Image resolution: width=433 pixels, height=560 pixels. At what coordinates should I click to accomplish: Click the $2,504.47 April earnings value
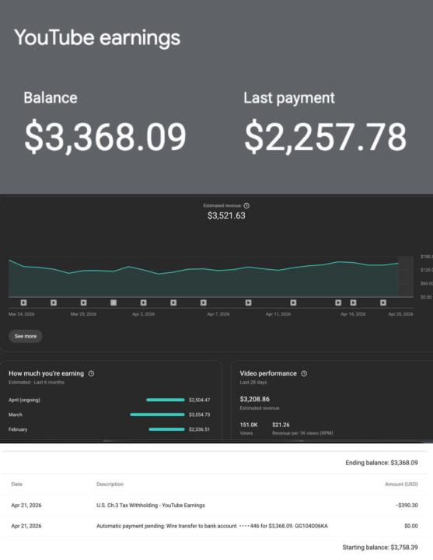199,400
